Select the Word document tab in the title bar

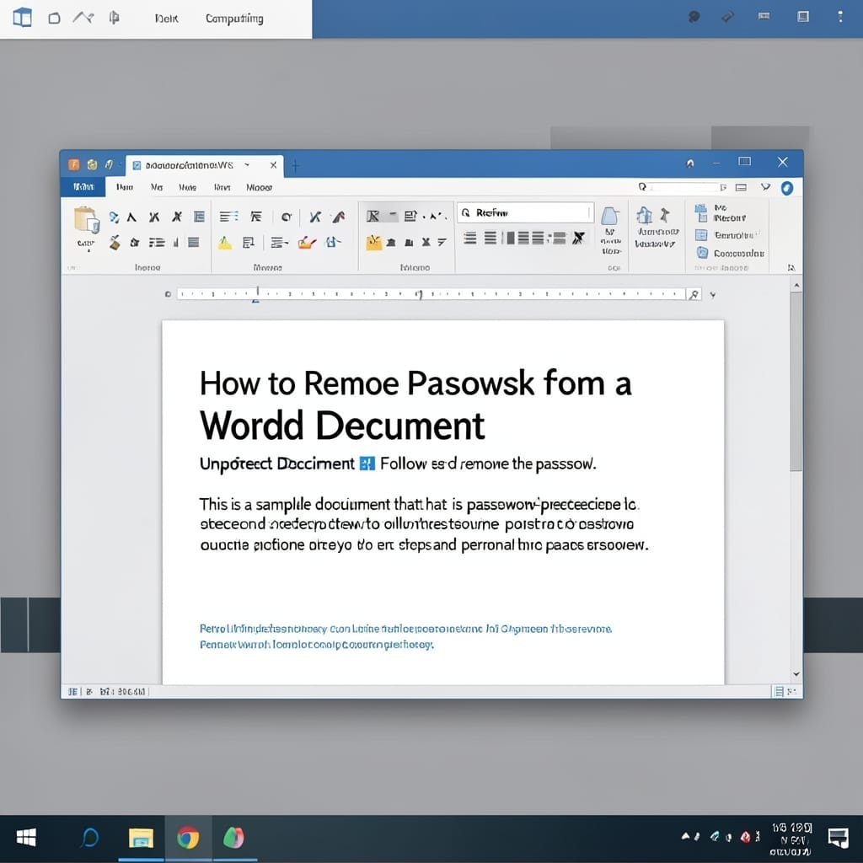(x=205, y=166)
